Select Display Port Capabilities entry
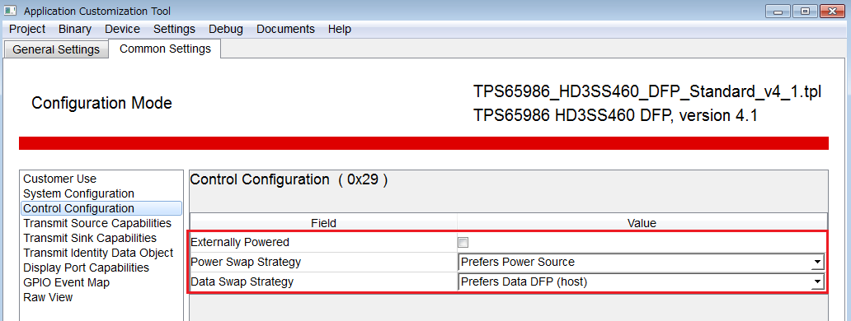This screenshot has height=321, width=851. click(87, 268)
